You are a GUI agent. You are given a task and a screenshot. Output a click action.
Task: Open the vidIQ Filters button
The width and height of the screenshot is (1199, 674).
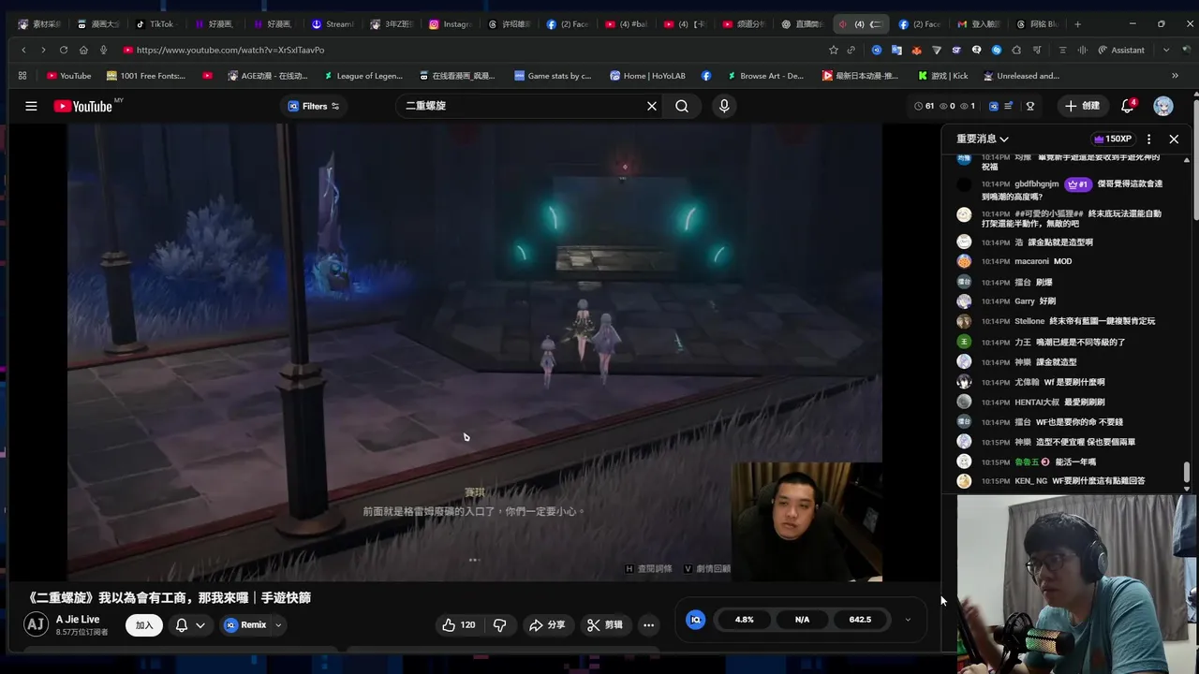[x=314, y=106]
